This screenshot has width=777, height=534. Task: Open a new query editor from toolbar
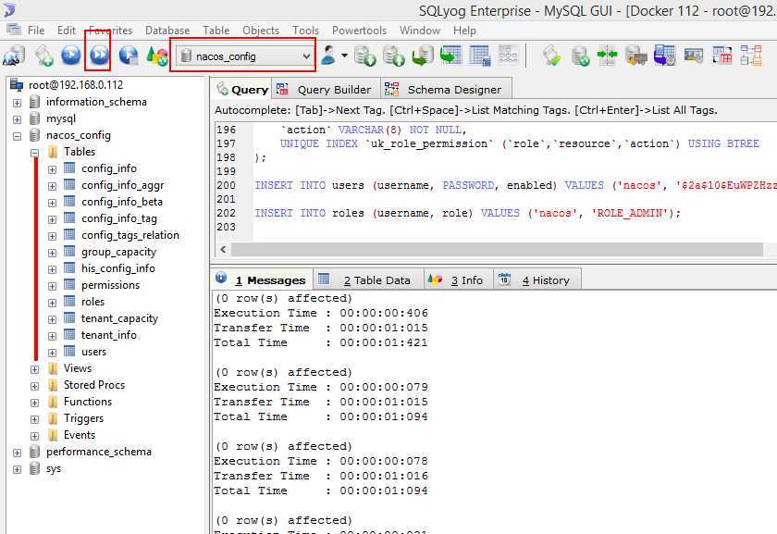43,56
